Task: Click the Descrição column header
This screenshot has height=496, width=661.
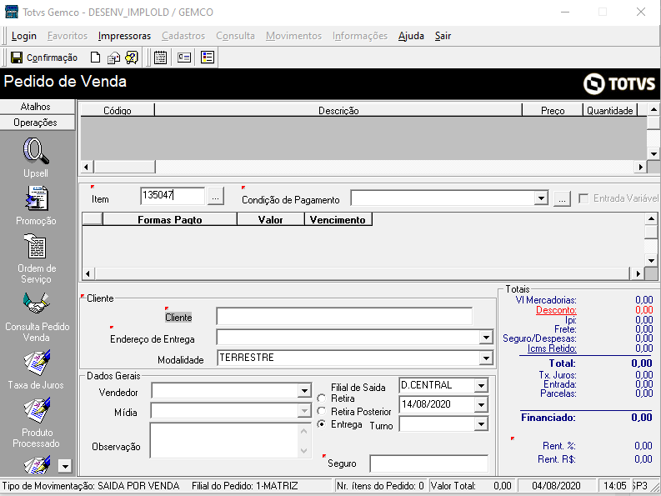Action: point(338,110)
